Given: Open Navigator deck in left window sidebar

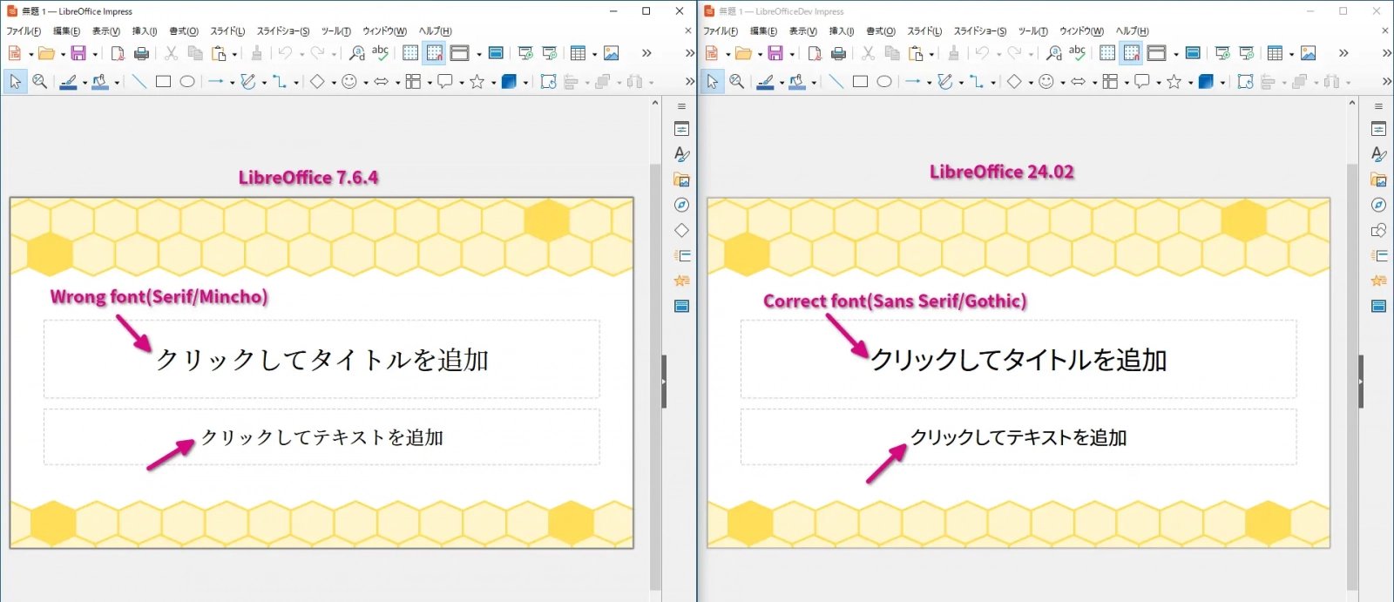Looking at the screenshot, I should (681, 205).
